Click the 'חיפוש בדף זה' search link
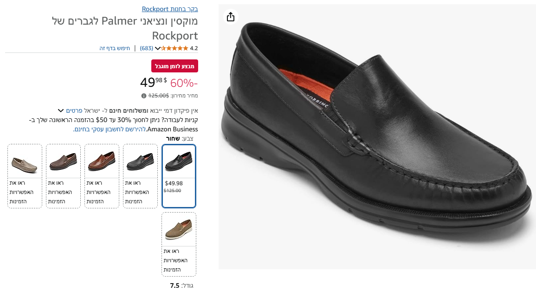536x291 pixels. click(x=115, y=48)
